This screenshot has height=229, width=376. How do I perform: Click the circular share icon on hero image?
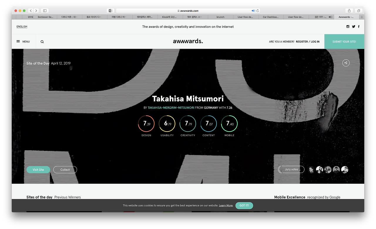coord(346,63)
